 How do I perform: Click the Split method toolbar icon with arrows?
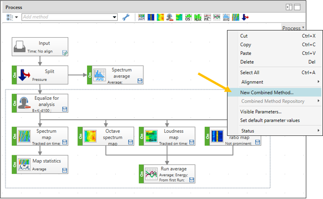[245, 17]
